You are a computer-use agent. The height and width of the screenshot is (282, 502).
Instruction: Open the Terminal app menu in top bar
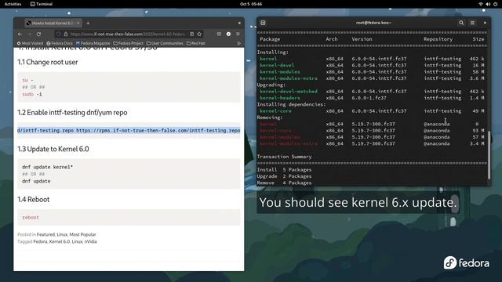pyautogui.click(x=42, y=4)
